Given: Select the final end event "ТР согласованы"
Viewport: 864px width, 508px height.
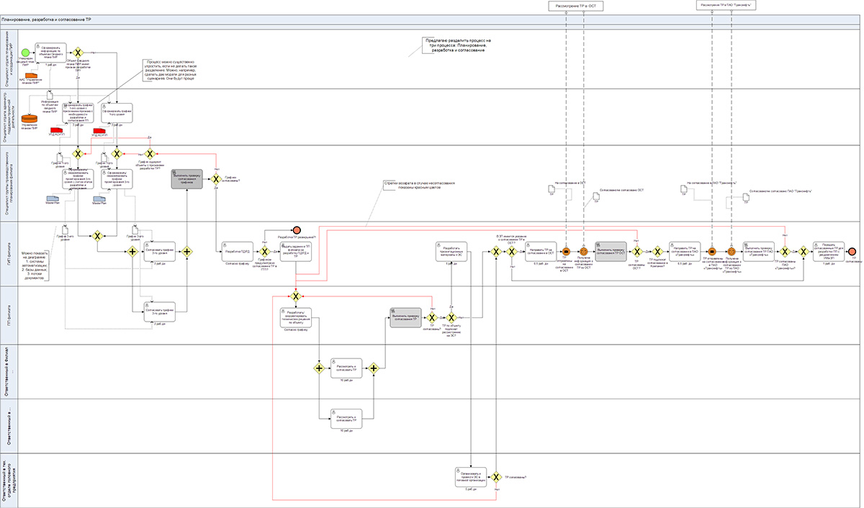Looking at the screenshot, I should 852,251.
